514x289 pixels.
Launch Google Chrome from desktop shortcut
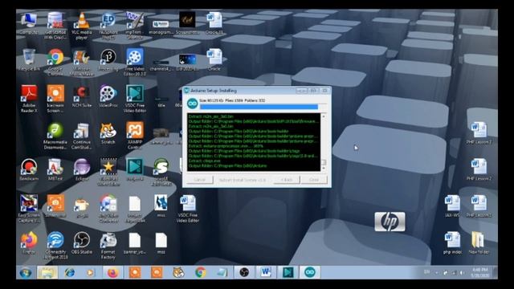55,63
